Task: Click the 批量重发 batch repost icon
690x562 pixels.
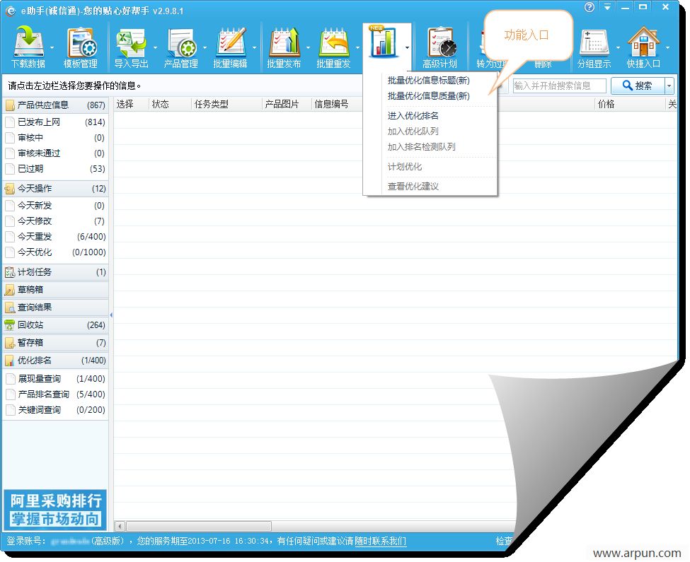Action: point(333,42)
